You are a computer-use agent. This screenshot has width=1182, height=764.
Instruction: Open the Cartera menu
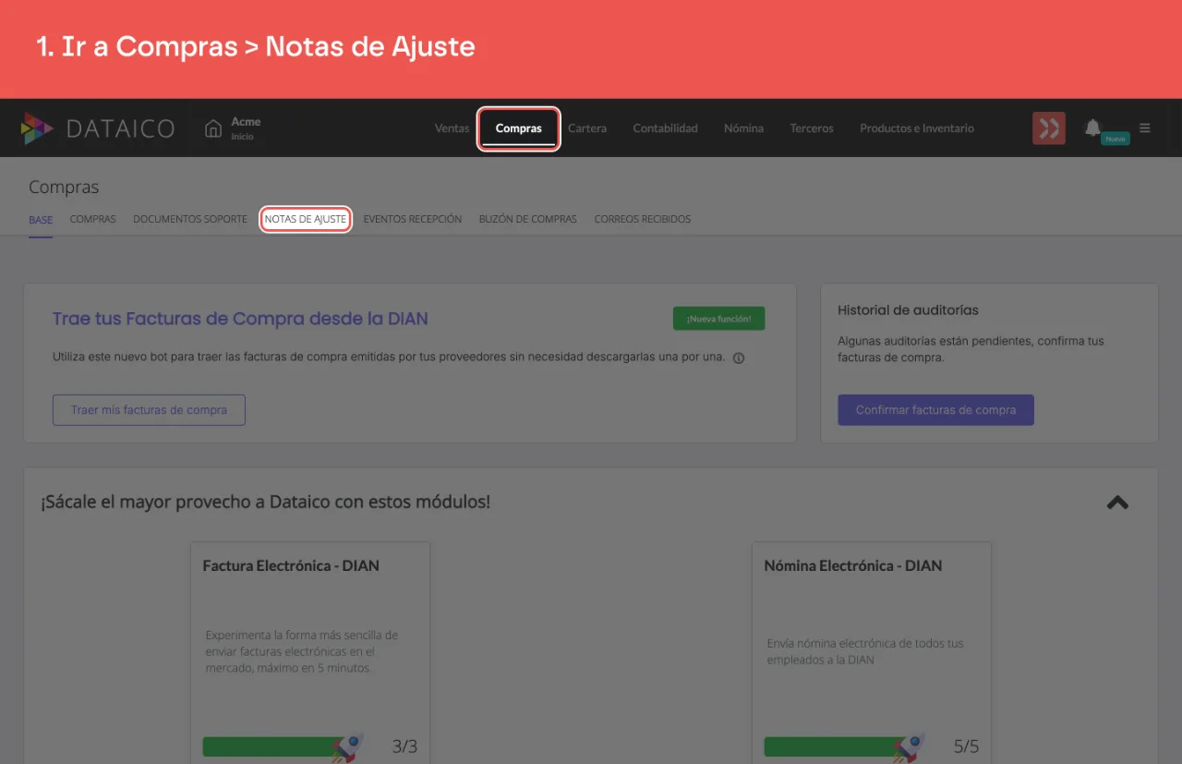tap(587, 128)
